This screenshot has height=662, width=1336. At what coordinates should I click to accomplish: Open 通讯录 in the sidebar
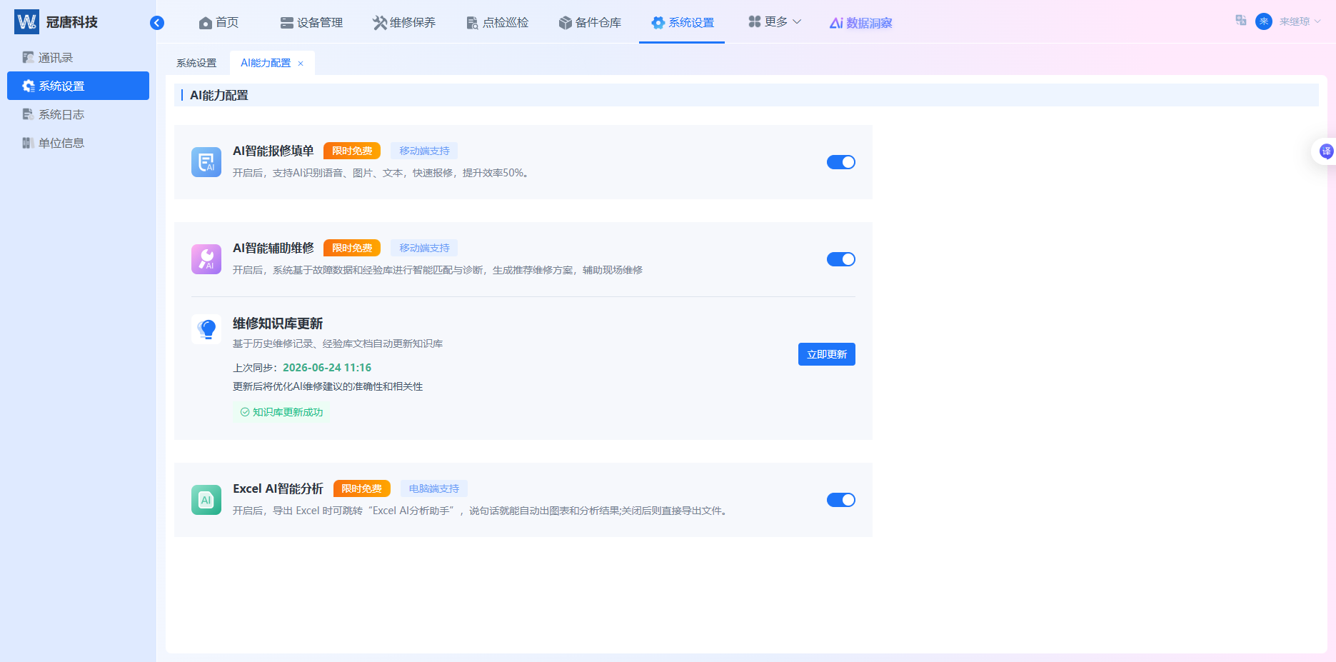point(78,57)
